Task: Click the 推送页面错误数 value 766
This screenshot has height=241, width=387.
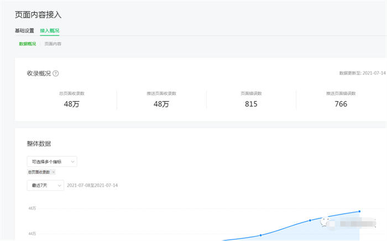Action: pyautogui.click(x=341, y=103)
